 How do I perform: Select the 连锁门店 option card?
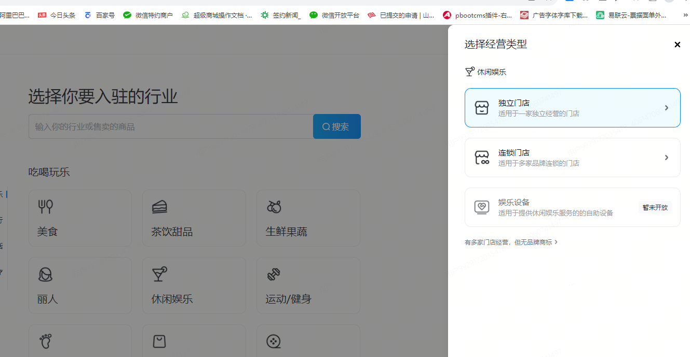572,158
